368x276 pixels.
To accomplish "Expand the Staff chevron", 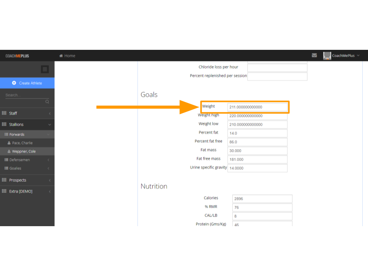I will pyautogui.click(x=50, y=113).
